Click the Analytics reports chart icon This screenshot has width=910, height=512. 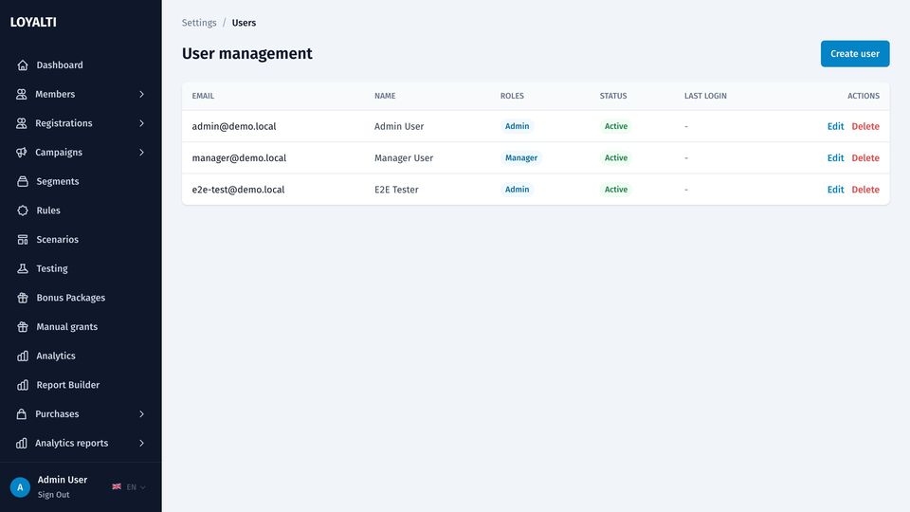pos(22,443)
